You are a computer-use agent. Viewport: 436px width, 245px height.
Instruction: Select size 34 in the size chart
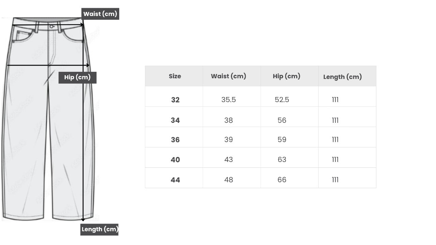tap(175, 120)
